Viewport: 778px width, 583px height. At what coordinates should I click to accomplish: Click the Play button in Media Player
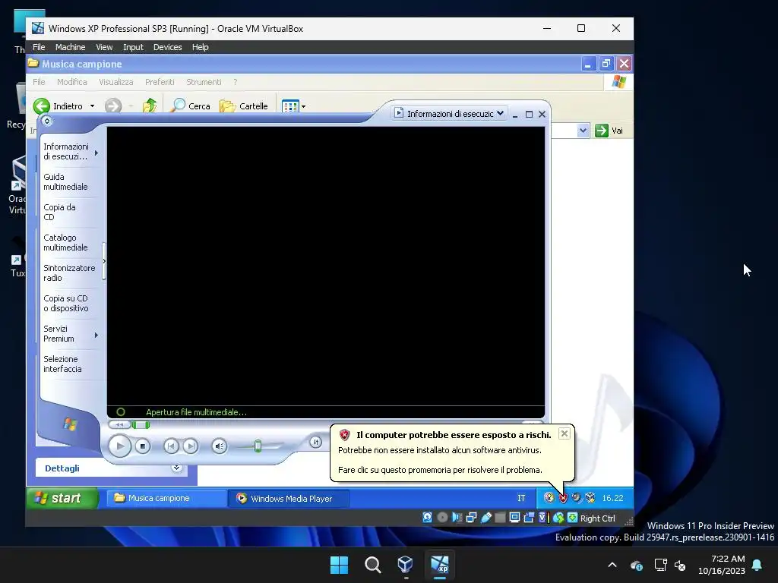(x=119, y=446)
